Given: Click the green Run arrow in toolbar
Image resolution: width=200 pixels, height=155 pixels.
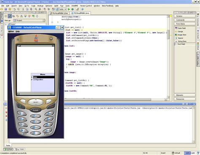Looking at the screenshot, I should pos(69,9).
